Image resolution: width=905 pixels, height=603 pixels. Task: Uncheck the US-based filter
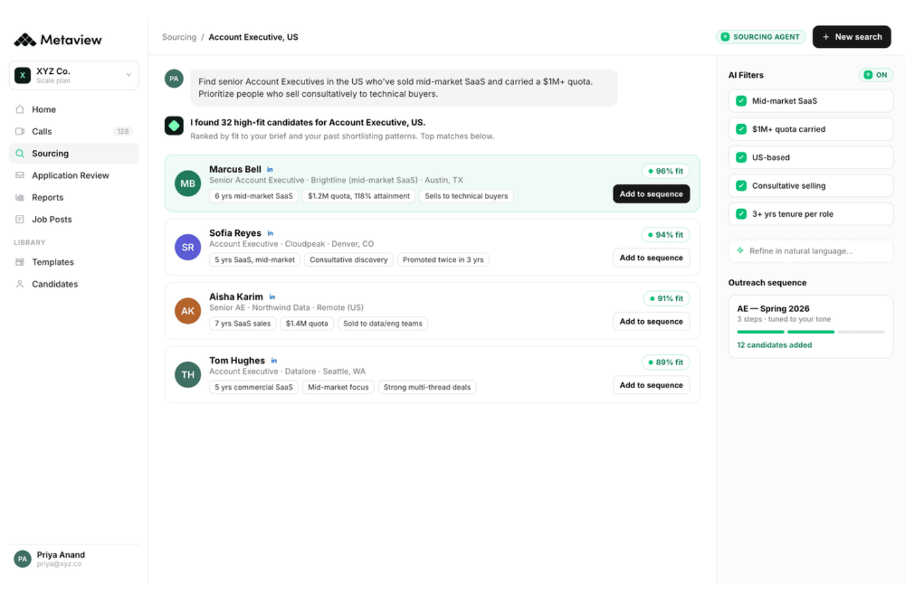pos(741,157)
